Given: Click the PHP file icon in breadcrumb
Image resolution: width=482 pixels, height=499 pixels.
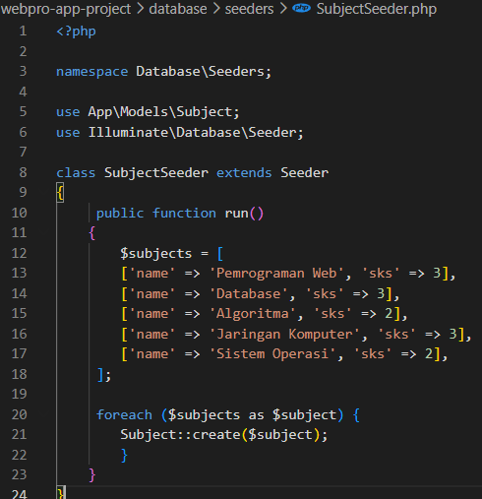Looking at the screenshot, I should click(x=301, y=8).
